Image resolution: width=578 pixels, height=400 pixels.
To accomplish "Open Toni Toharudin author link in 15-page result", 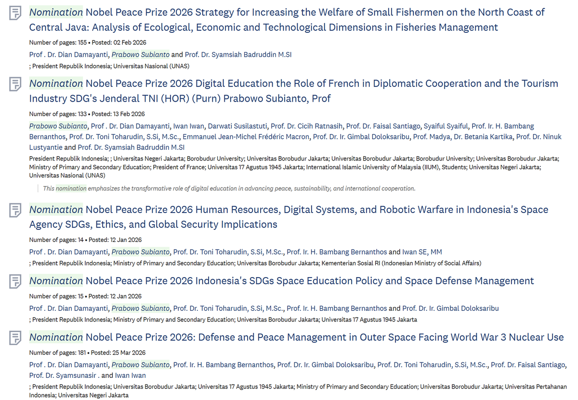I will (228, 308).
